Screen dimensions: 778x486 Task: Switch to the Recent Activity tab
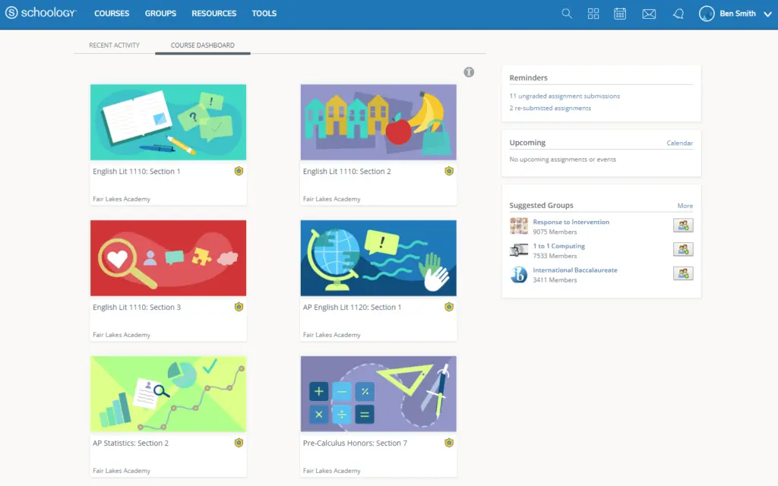[114, 45]
